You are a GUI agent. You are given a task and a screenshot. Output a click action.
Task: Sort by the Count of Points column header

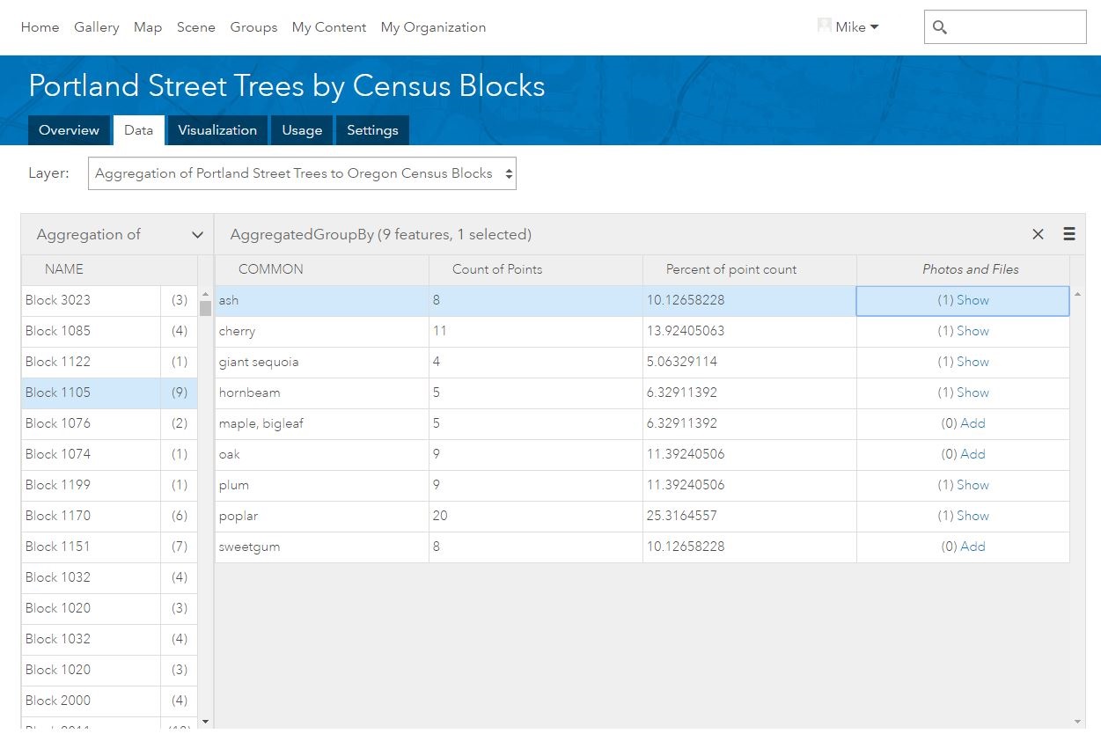click(497, 269)
